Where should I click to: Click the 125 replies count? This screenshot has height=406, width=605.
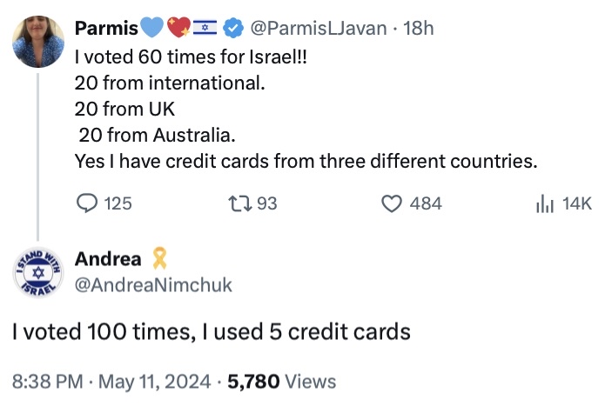pyautogui.click(x=118, y=203)
